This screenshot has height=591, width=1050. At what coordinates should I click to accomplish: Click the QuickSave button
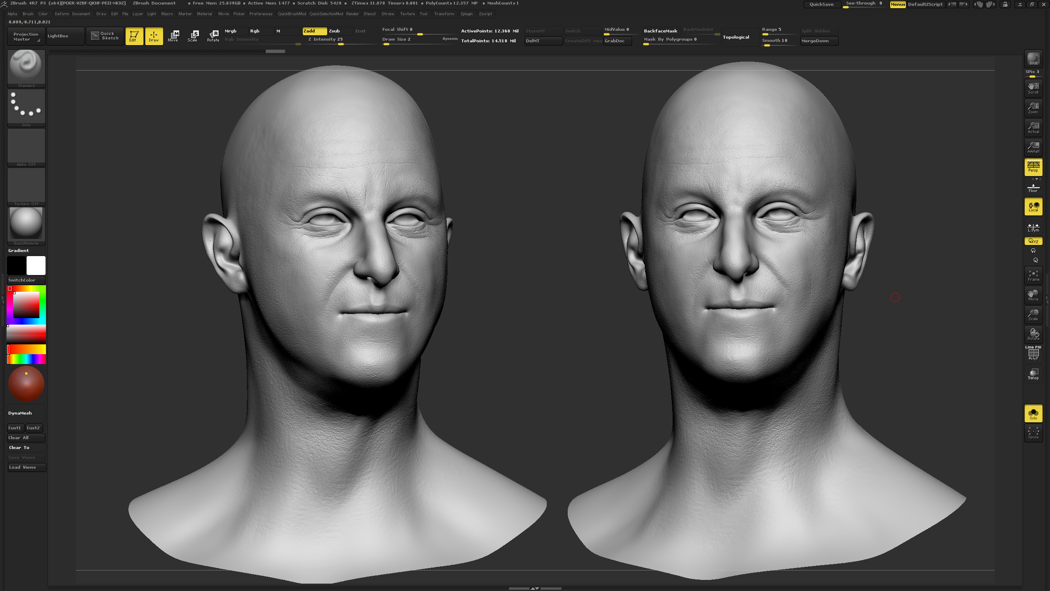(822, 5)
